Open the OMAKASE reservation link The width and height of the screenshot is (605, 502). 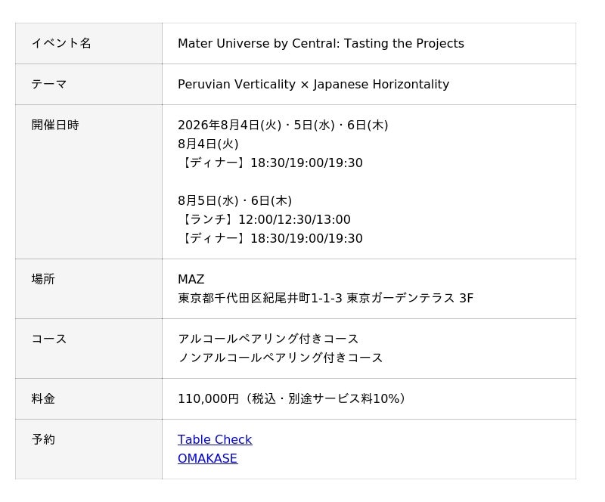click(x=207, y=458)
